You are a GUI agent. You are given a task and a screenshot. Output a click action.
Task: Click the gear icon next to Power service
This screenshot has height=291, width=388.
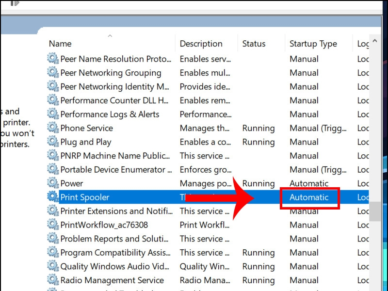click(x=53, y=183)
